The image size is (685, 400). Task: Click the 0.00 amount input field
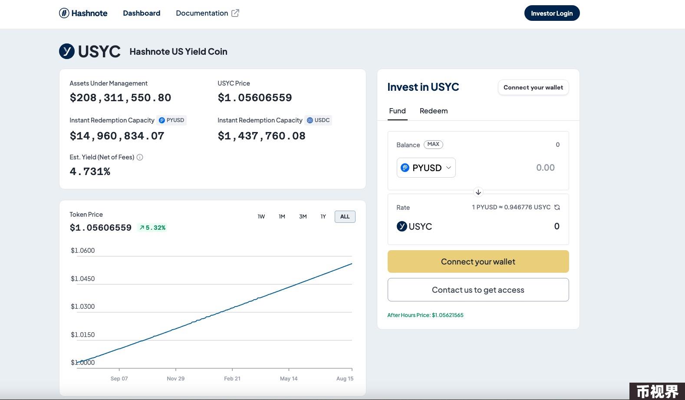(x=545, y=168)
